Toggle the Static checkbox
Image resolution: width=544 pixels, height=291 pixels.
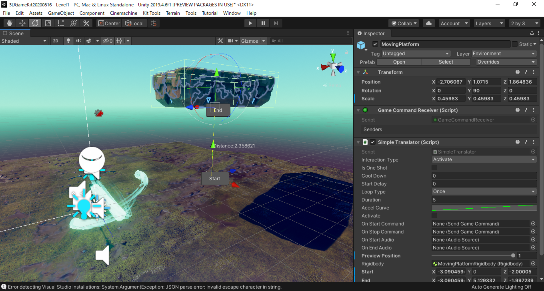tap(515, 44)
